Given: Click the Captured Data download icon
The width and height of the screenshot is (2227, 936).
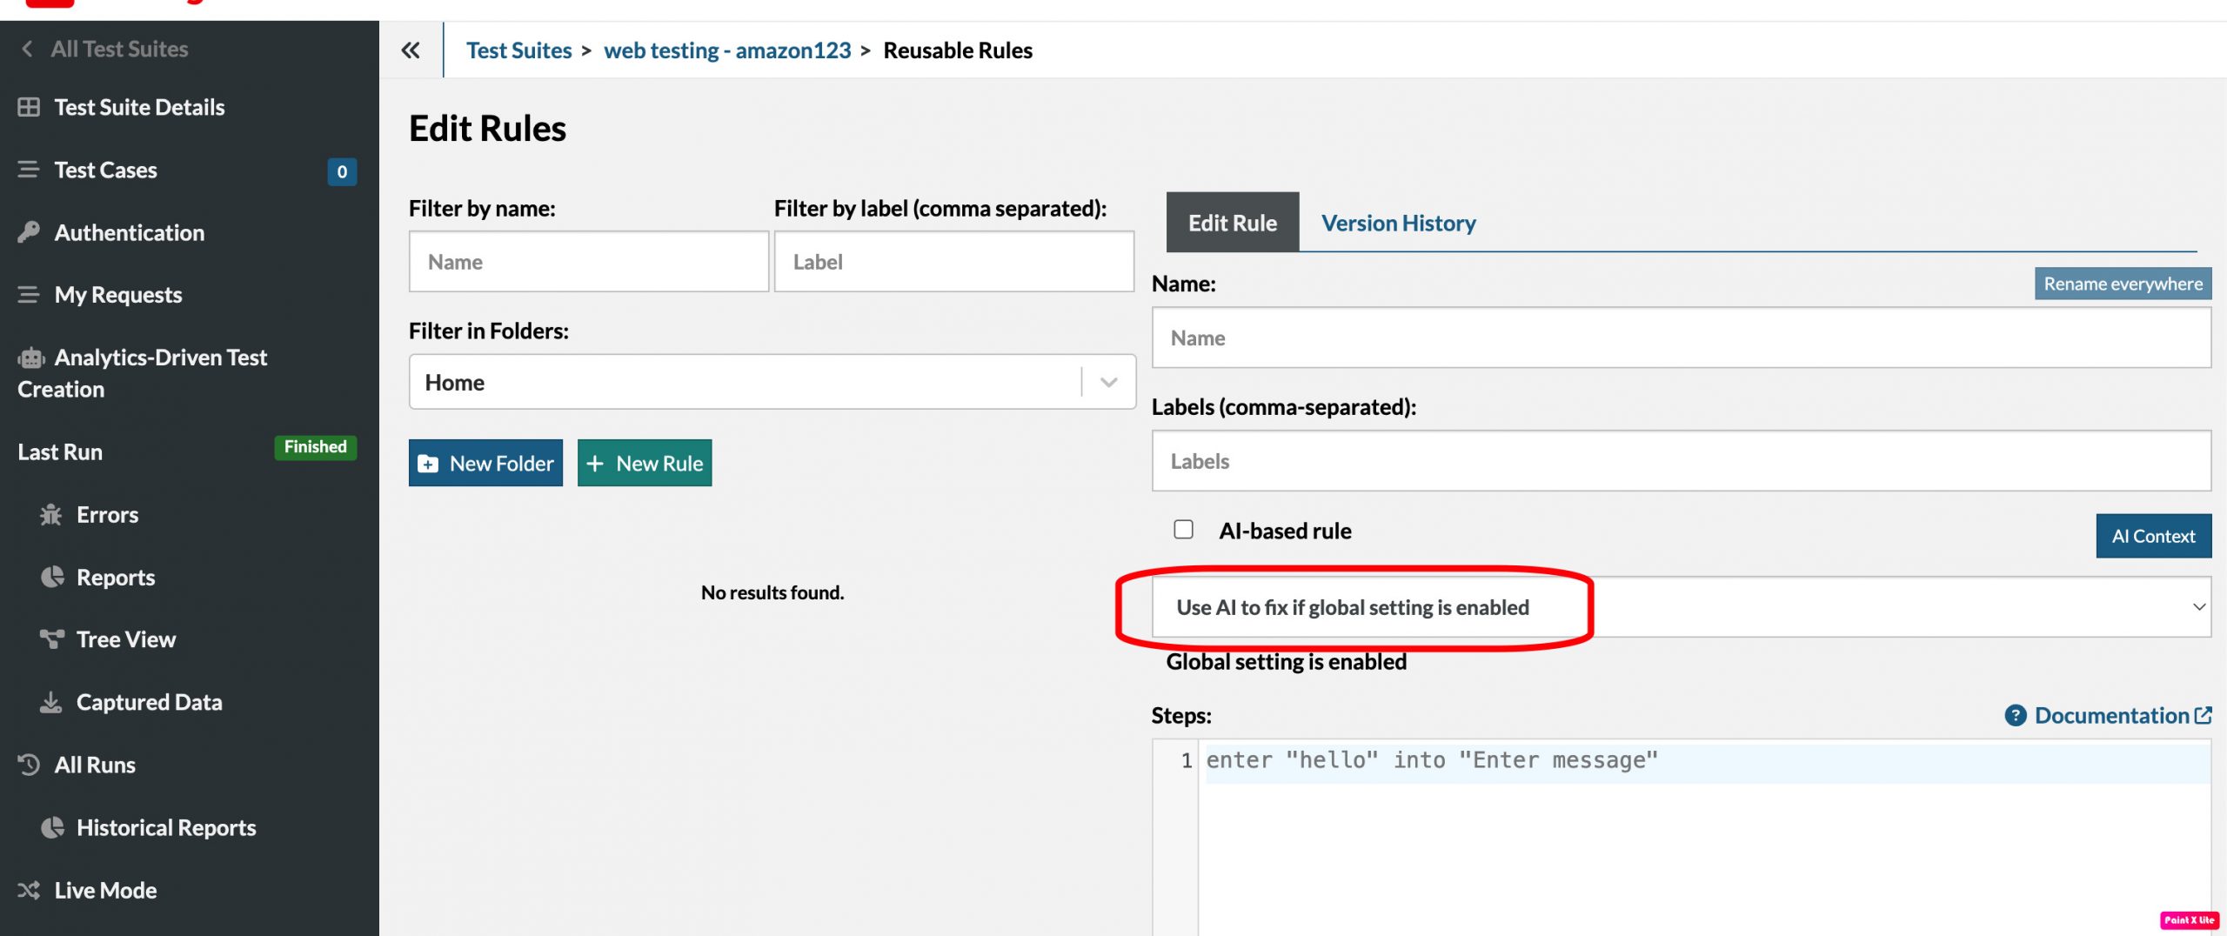Looking at the screenshot, I should 51,702.
